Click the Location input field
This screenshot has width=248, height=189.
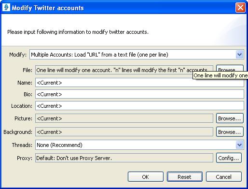[x=139, y=106]
